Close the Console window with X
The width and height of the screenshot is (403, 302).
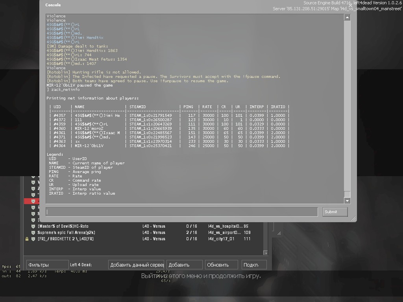pyautogui.click(x=350, y=5)
